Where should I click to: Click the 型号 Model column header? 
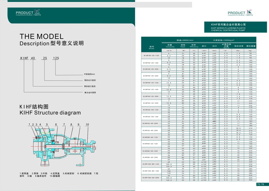coord(151,47)
